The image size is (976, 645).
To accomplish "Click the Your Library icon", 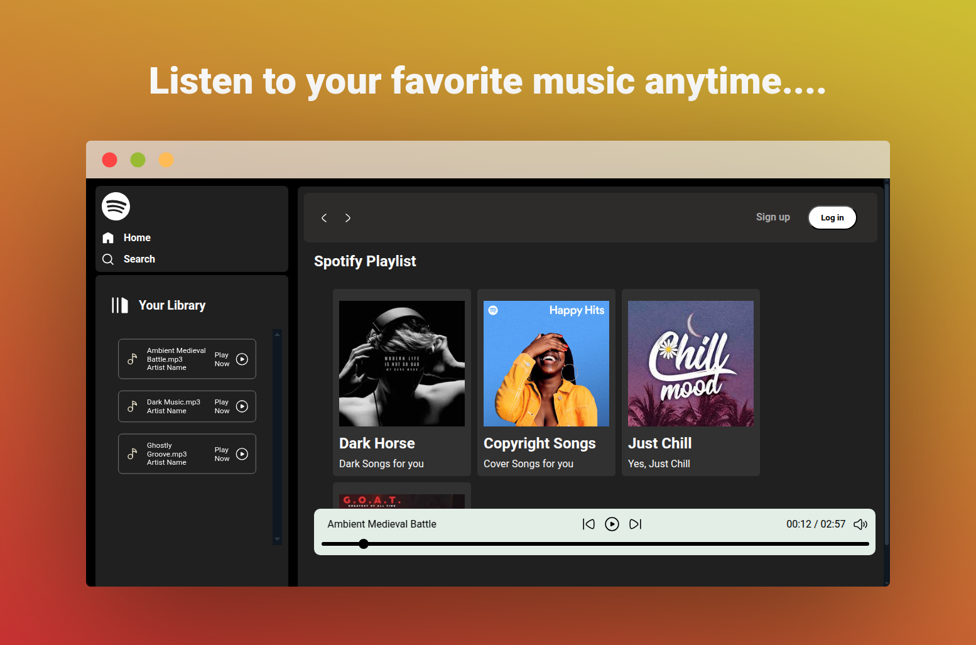I will tap(119, 305).
